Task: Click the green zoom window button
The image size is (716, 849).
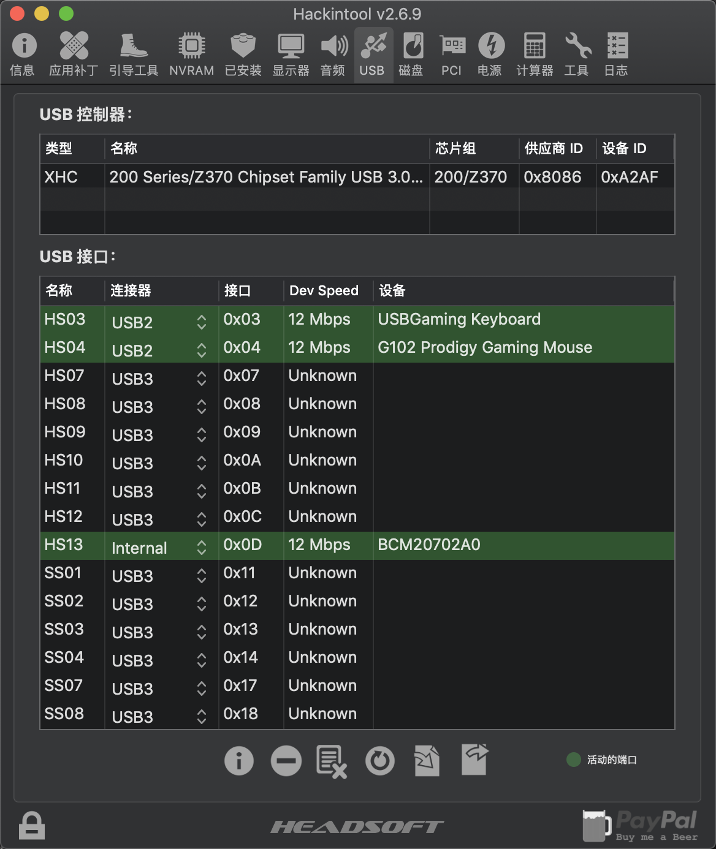Action: (x=66, y=13)
